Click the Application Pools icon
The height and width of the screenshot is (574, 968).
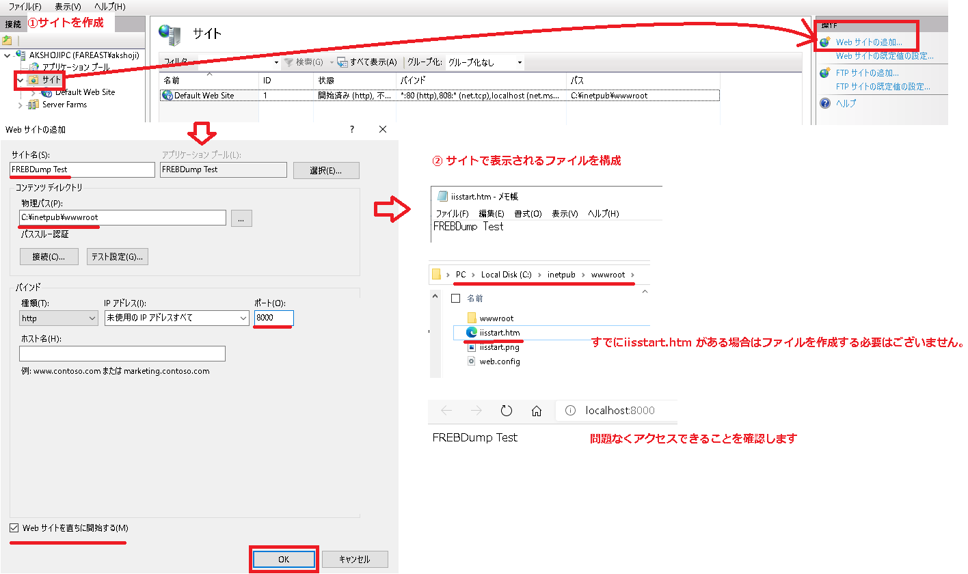tap(34, 68)
